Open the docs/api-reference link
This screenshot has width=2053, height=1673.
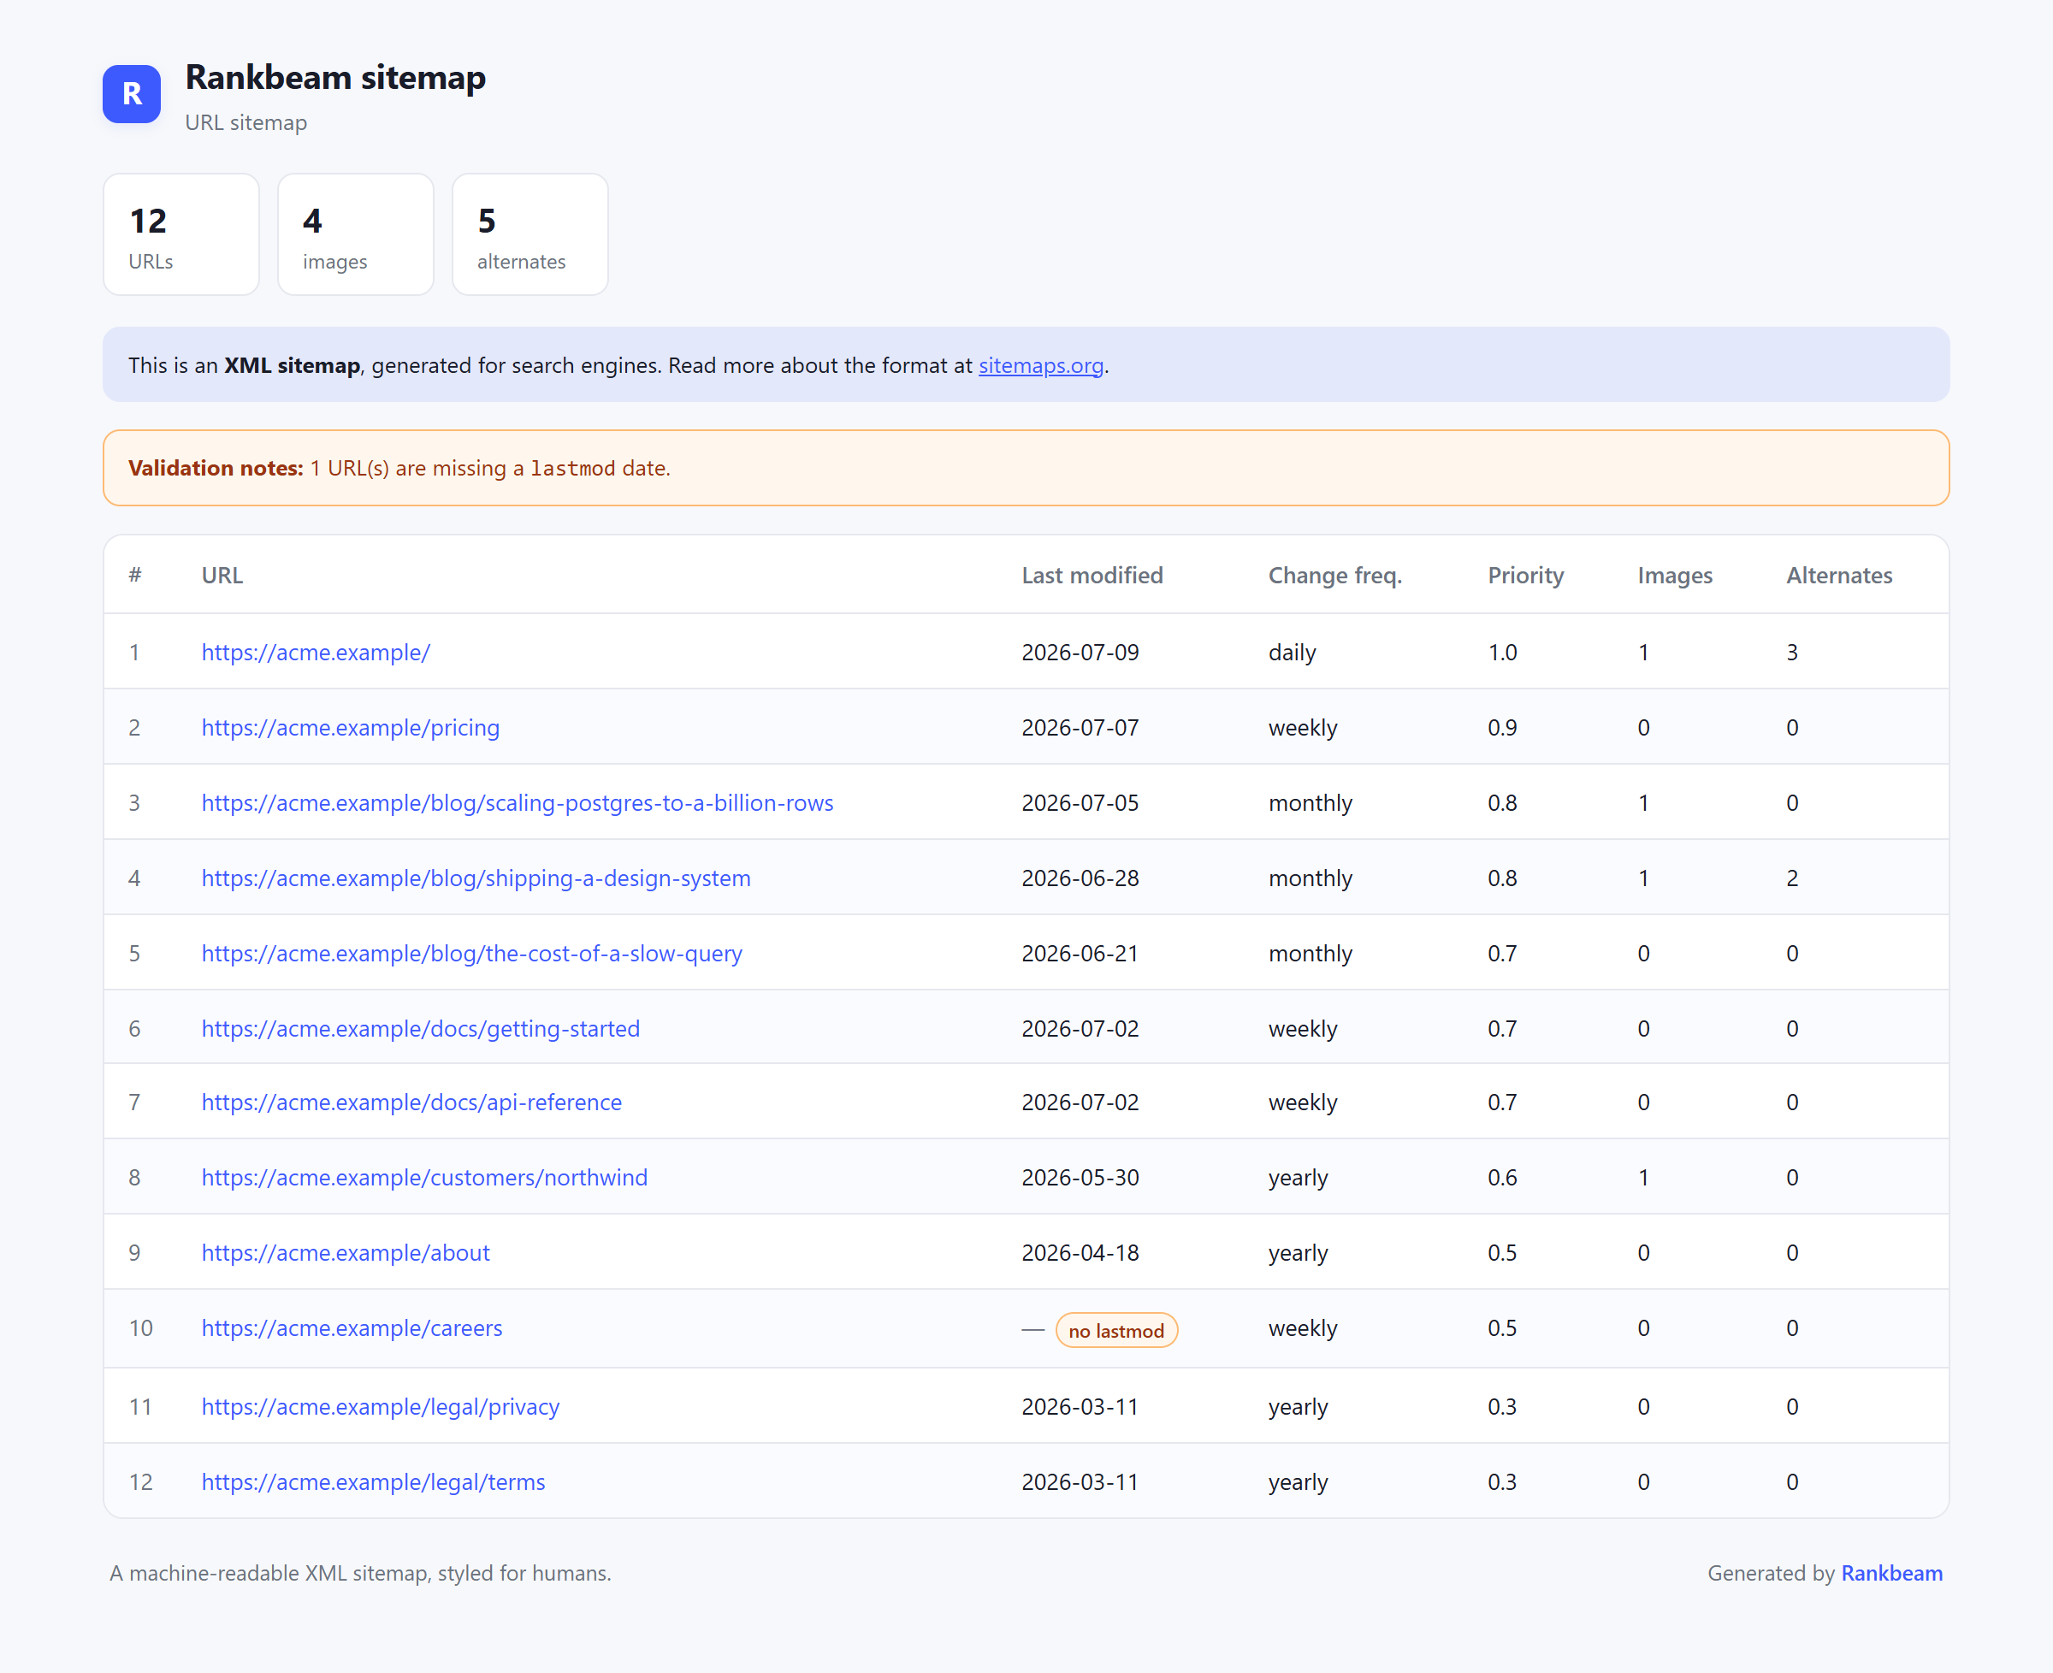[411, 1102]
